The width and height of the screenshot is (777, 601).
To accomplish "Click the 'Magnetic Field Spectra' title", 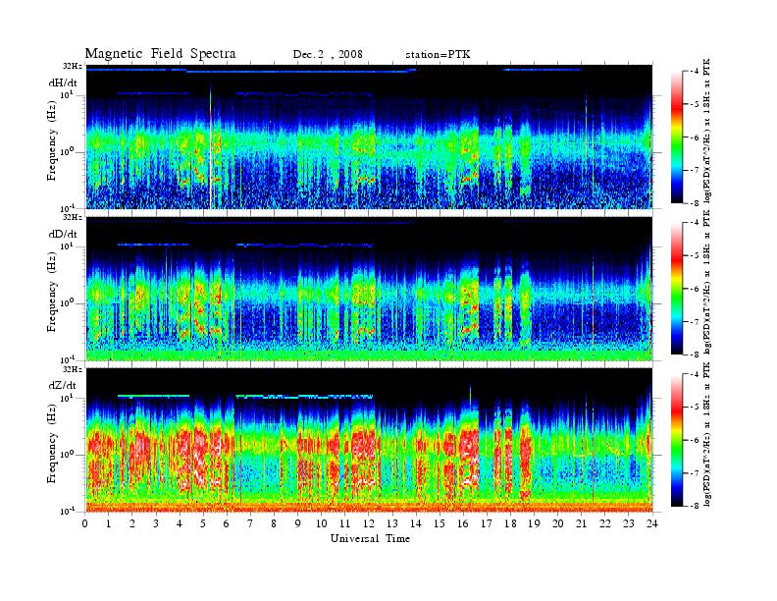I will [x=160, y=54].
